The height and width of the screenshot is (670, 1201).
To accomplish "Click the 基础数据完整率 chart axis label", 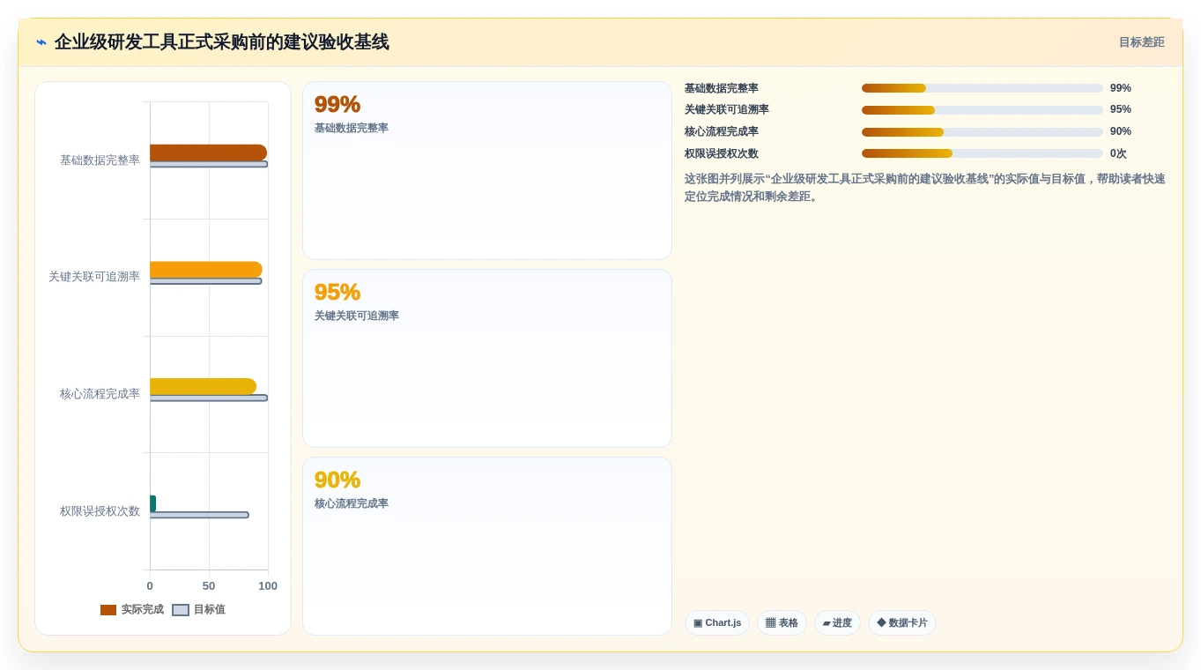I will click(100, 160).
